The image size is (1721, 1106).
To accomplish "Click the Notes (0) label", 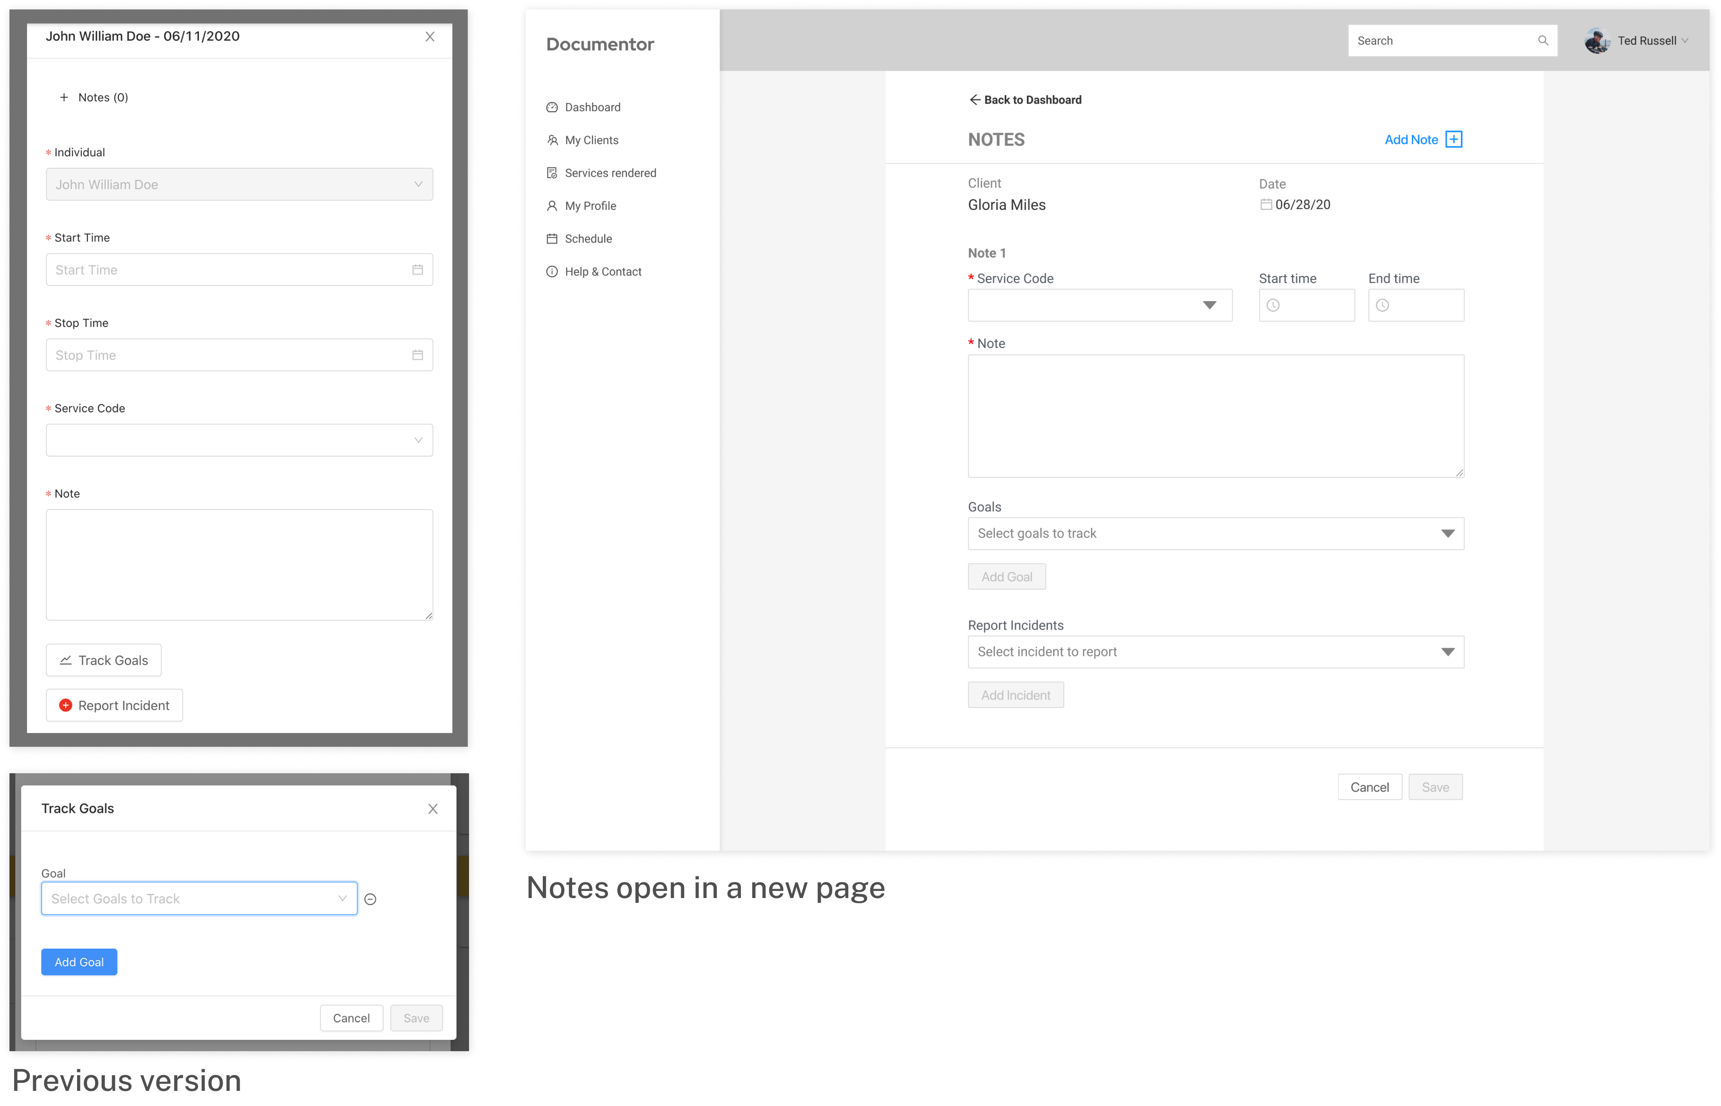I will 104,97.
